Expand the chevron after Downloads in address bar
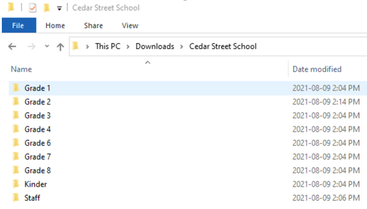The height and width of the screenshot is (209, 367). point(182,46)
